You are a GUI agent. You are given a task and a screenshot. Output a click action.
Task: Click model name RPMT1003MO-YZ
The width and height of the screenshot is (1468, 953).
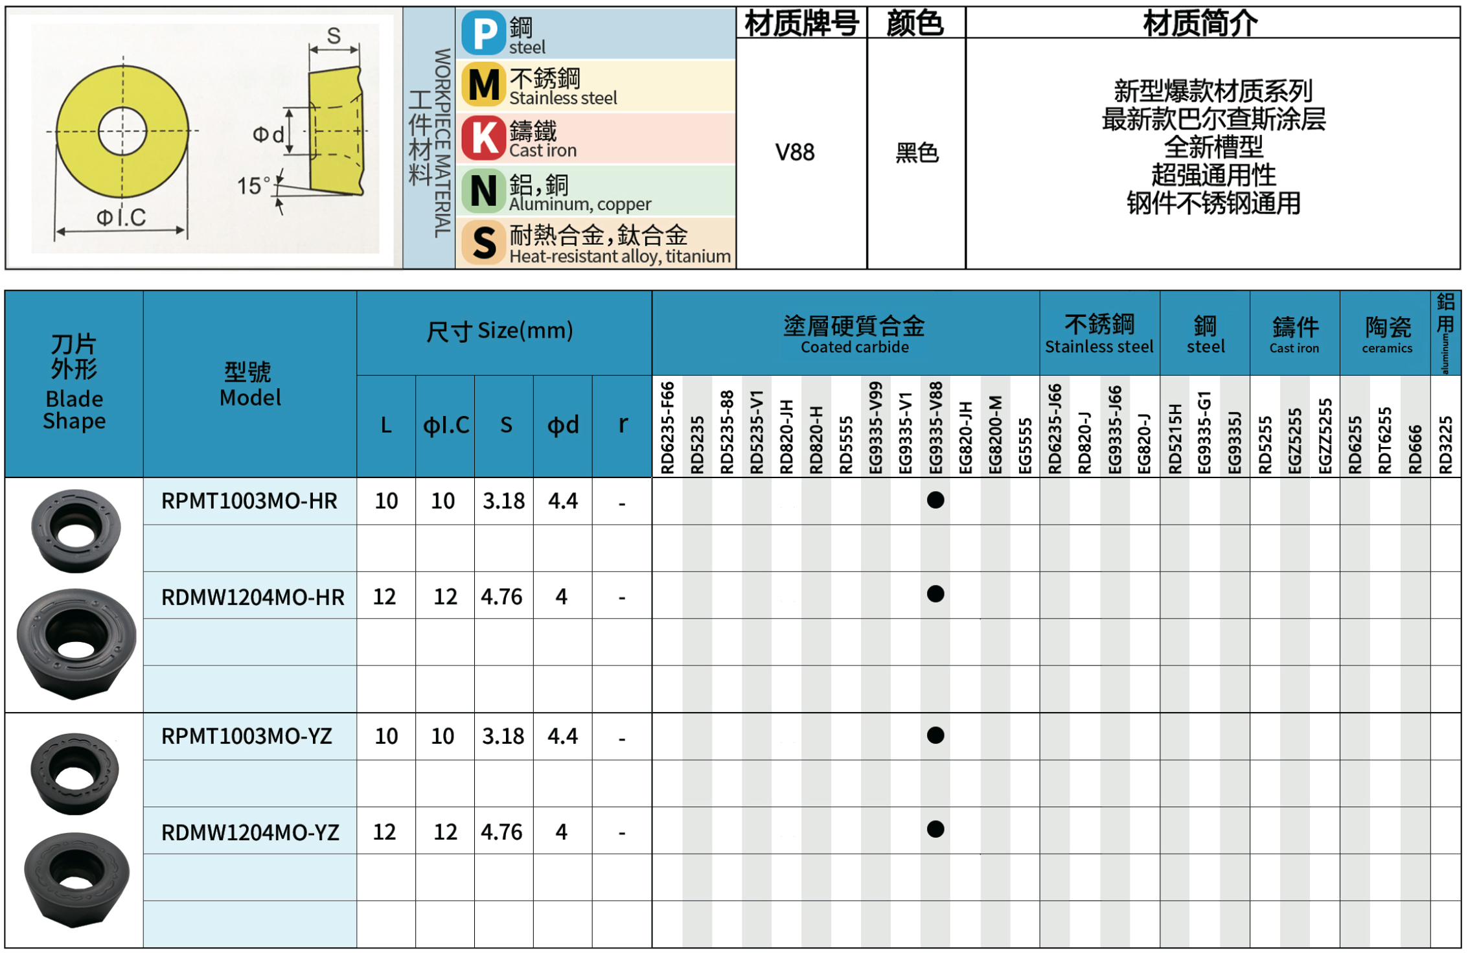247,737
